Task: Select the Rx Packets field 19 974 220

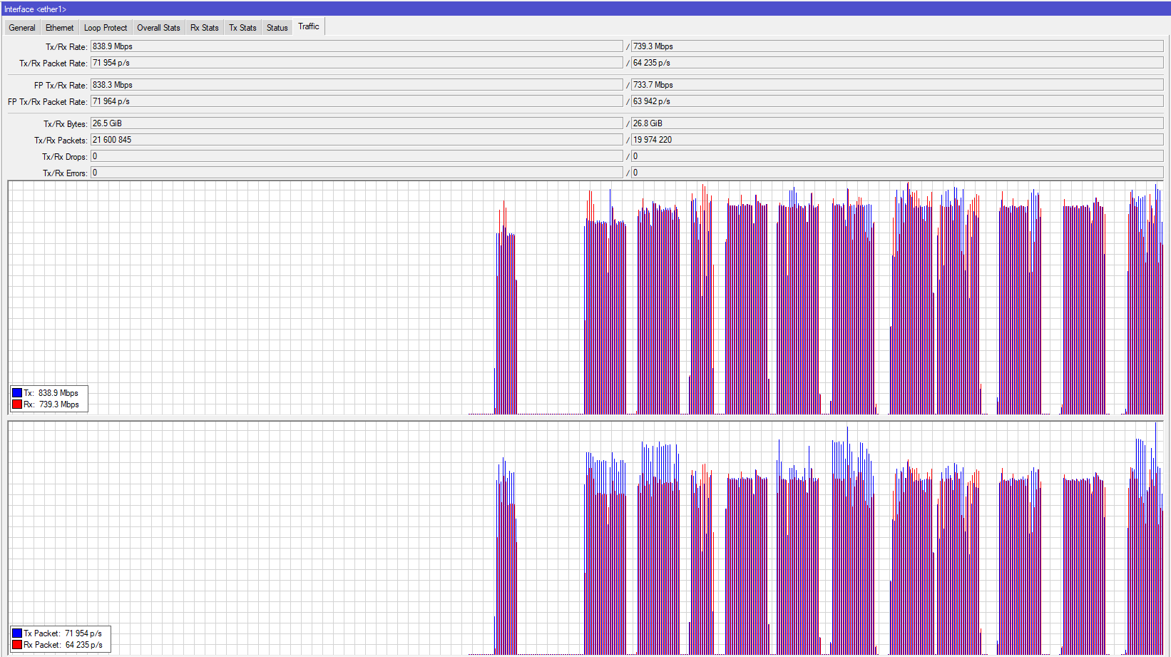Action: click(897, 140)
